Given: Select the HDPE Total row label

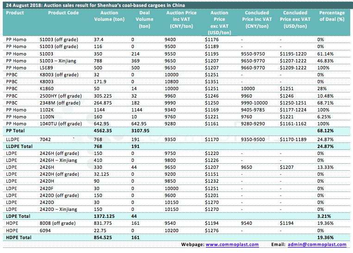Looking at the screenshot, I should click(19, 237).
